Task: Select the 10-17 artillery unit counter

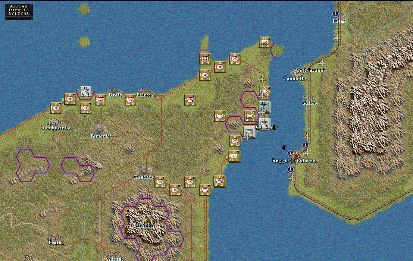Action: coord(220,116)
